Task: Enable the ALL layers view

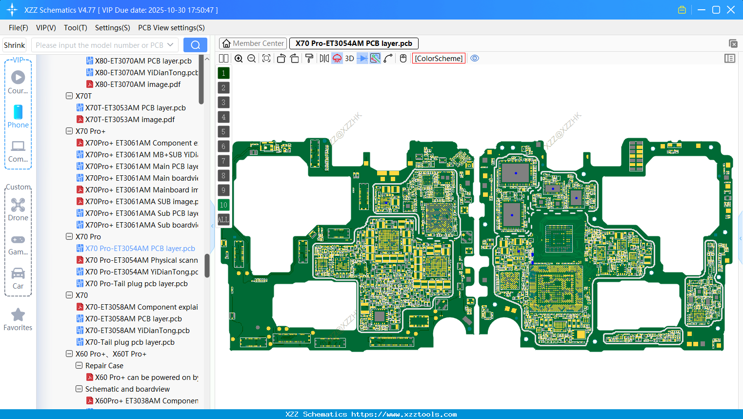Action: coord(223,219)
